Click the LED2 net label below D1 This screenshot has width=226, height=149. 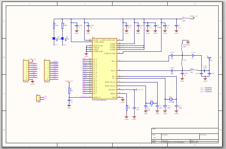pos(56,45)
